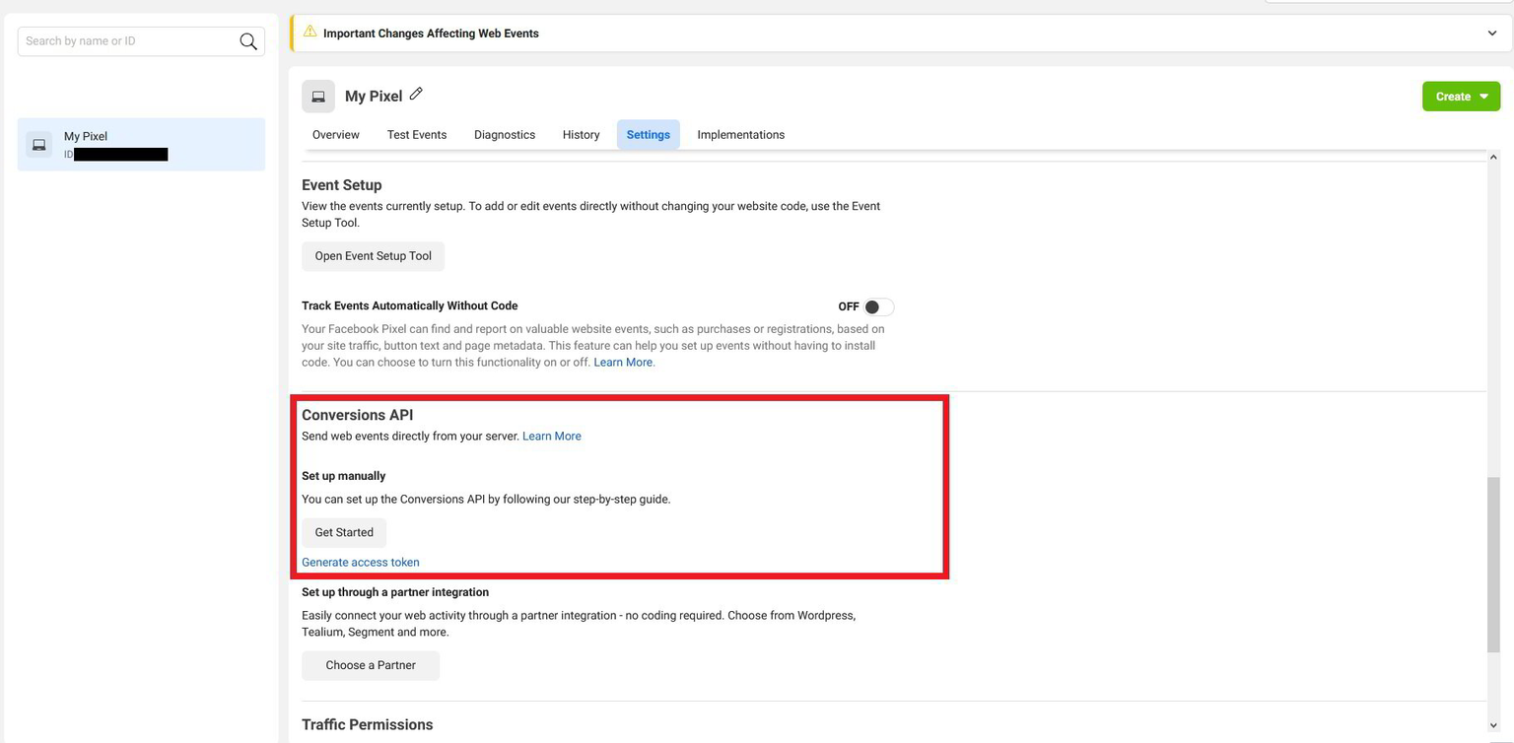Expand the Important Changes banner chevron
This screenshot has width=1514, height=743.
click(x=1492, y=34)
